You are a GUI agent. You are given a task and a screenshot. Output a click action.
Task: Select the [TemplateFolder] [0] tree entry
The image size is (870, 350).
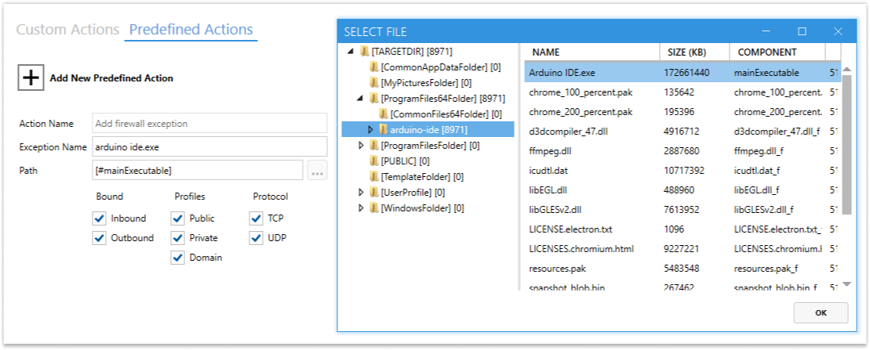click(422, 177)
